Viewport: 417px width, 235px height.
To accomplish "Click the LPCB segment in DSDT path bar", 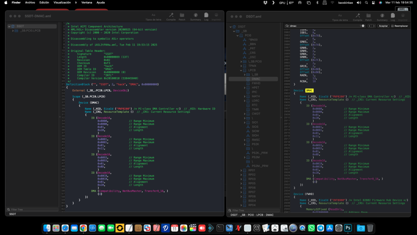I will [x=260, y=215].
